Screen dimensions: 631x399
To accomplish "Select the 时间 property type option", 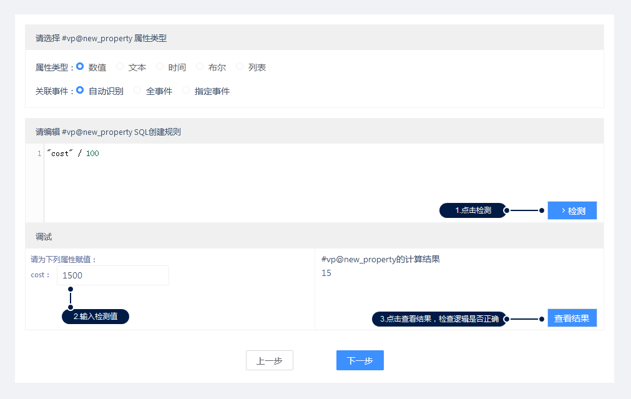I will click(160, 67).
